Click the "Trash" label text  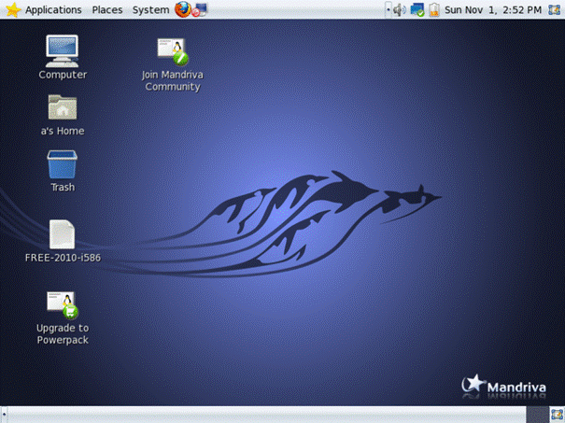[x=63, y=188]
